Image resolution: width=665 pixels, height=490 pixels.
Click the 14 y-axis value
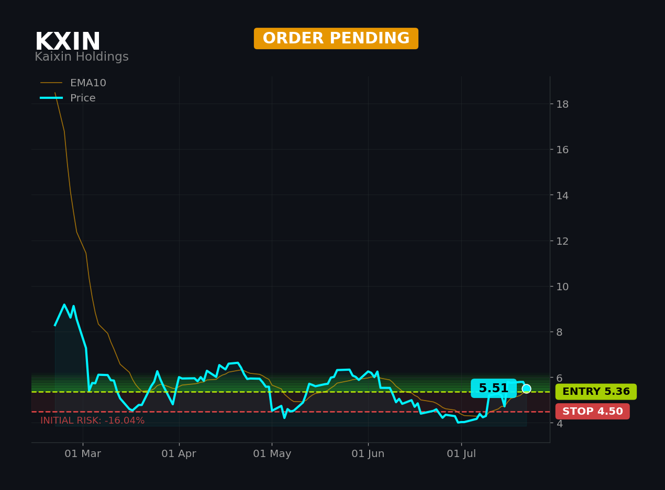[562, 196]
